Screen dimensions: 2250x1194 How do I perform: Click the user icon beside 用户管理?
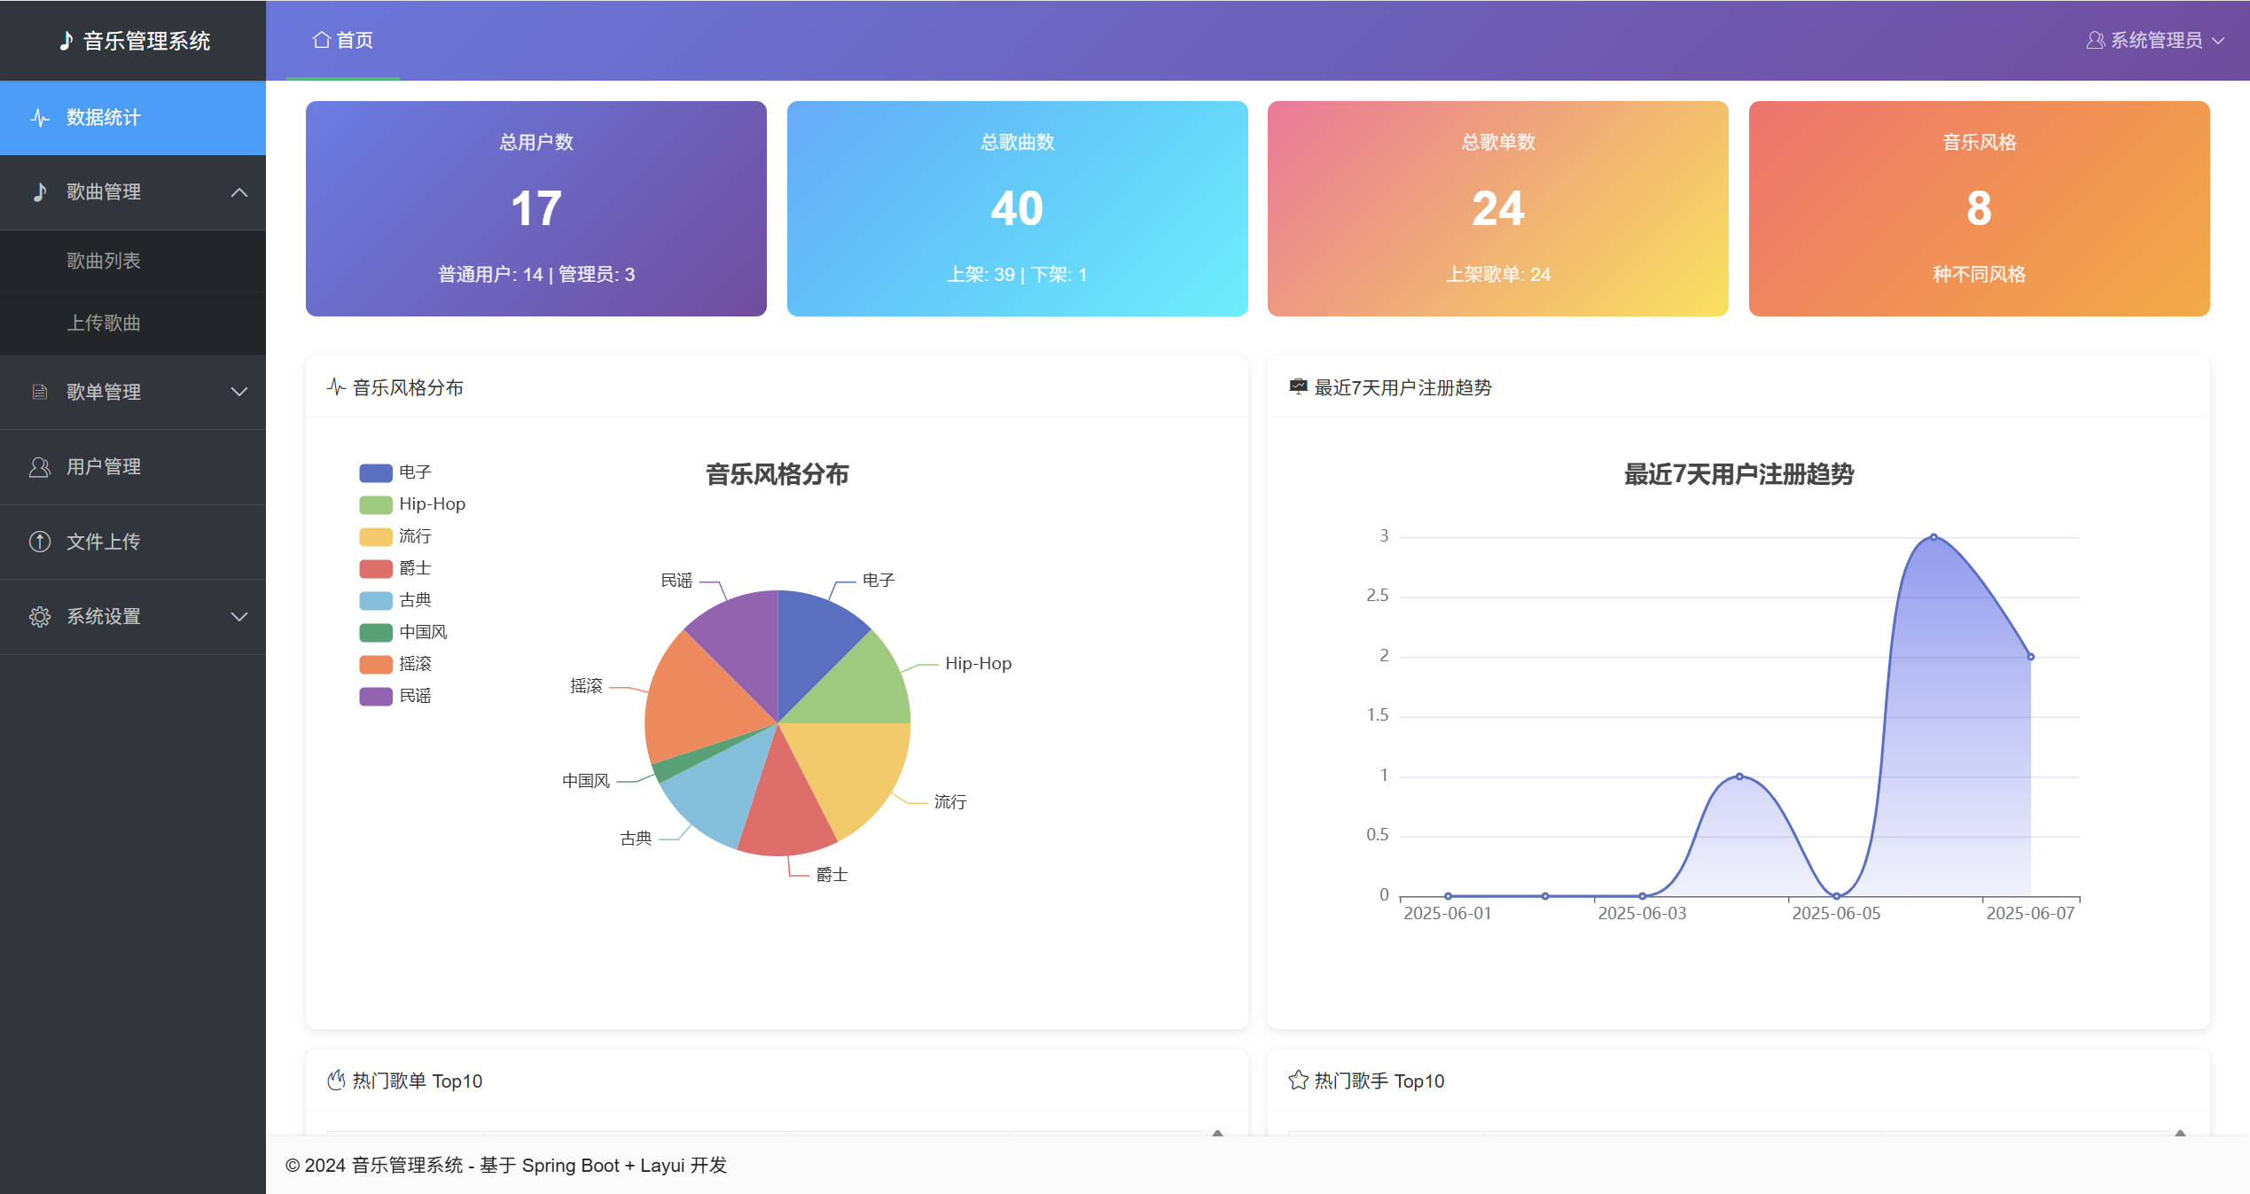click(40, 467)
